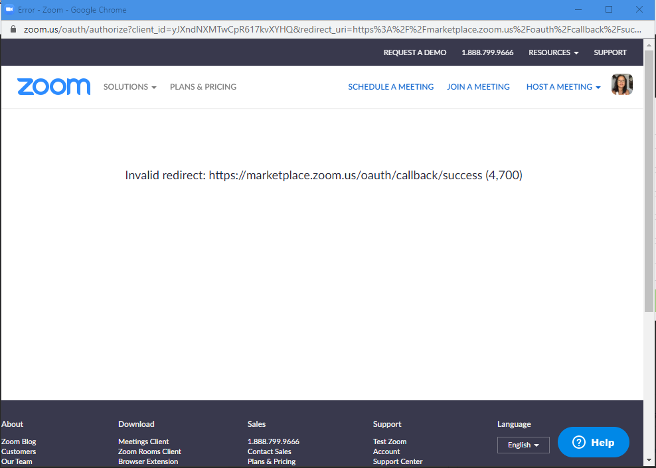Click Join a Meeting link

pos(478,86)
